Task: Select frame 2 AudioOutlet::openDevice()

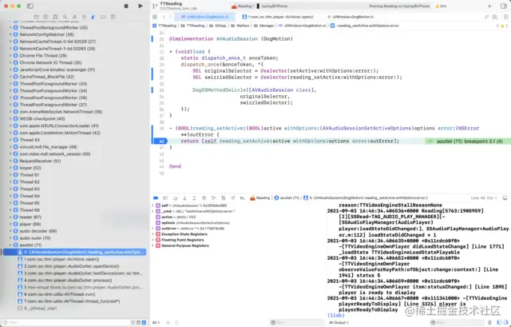Action: click(x=74, y=266)
